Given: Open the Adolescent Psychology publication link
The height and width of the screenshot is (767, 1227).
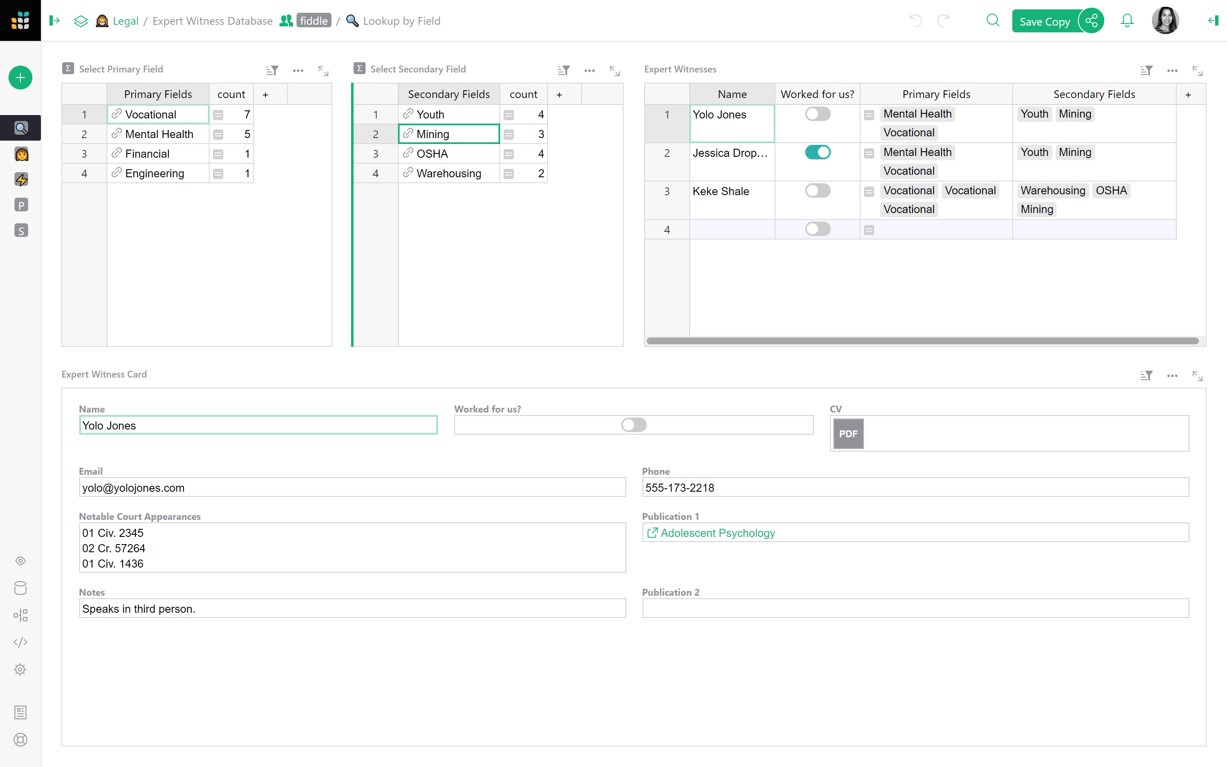Looking at the screenshot, I should click(x=717, y=533).
